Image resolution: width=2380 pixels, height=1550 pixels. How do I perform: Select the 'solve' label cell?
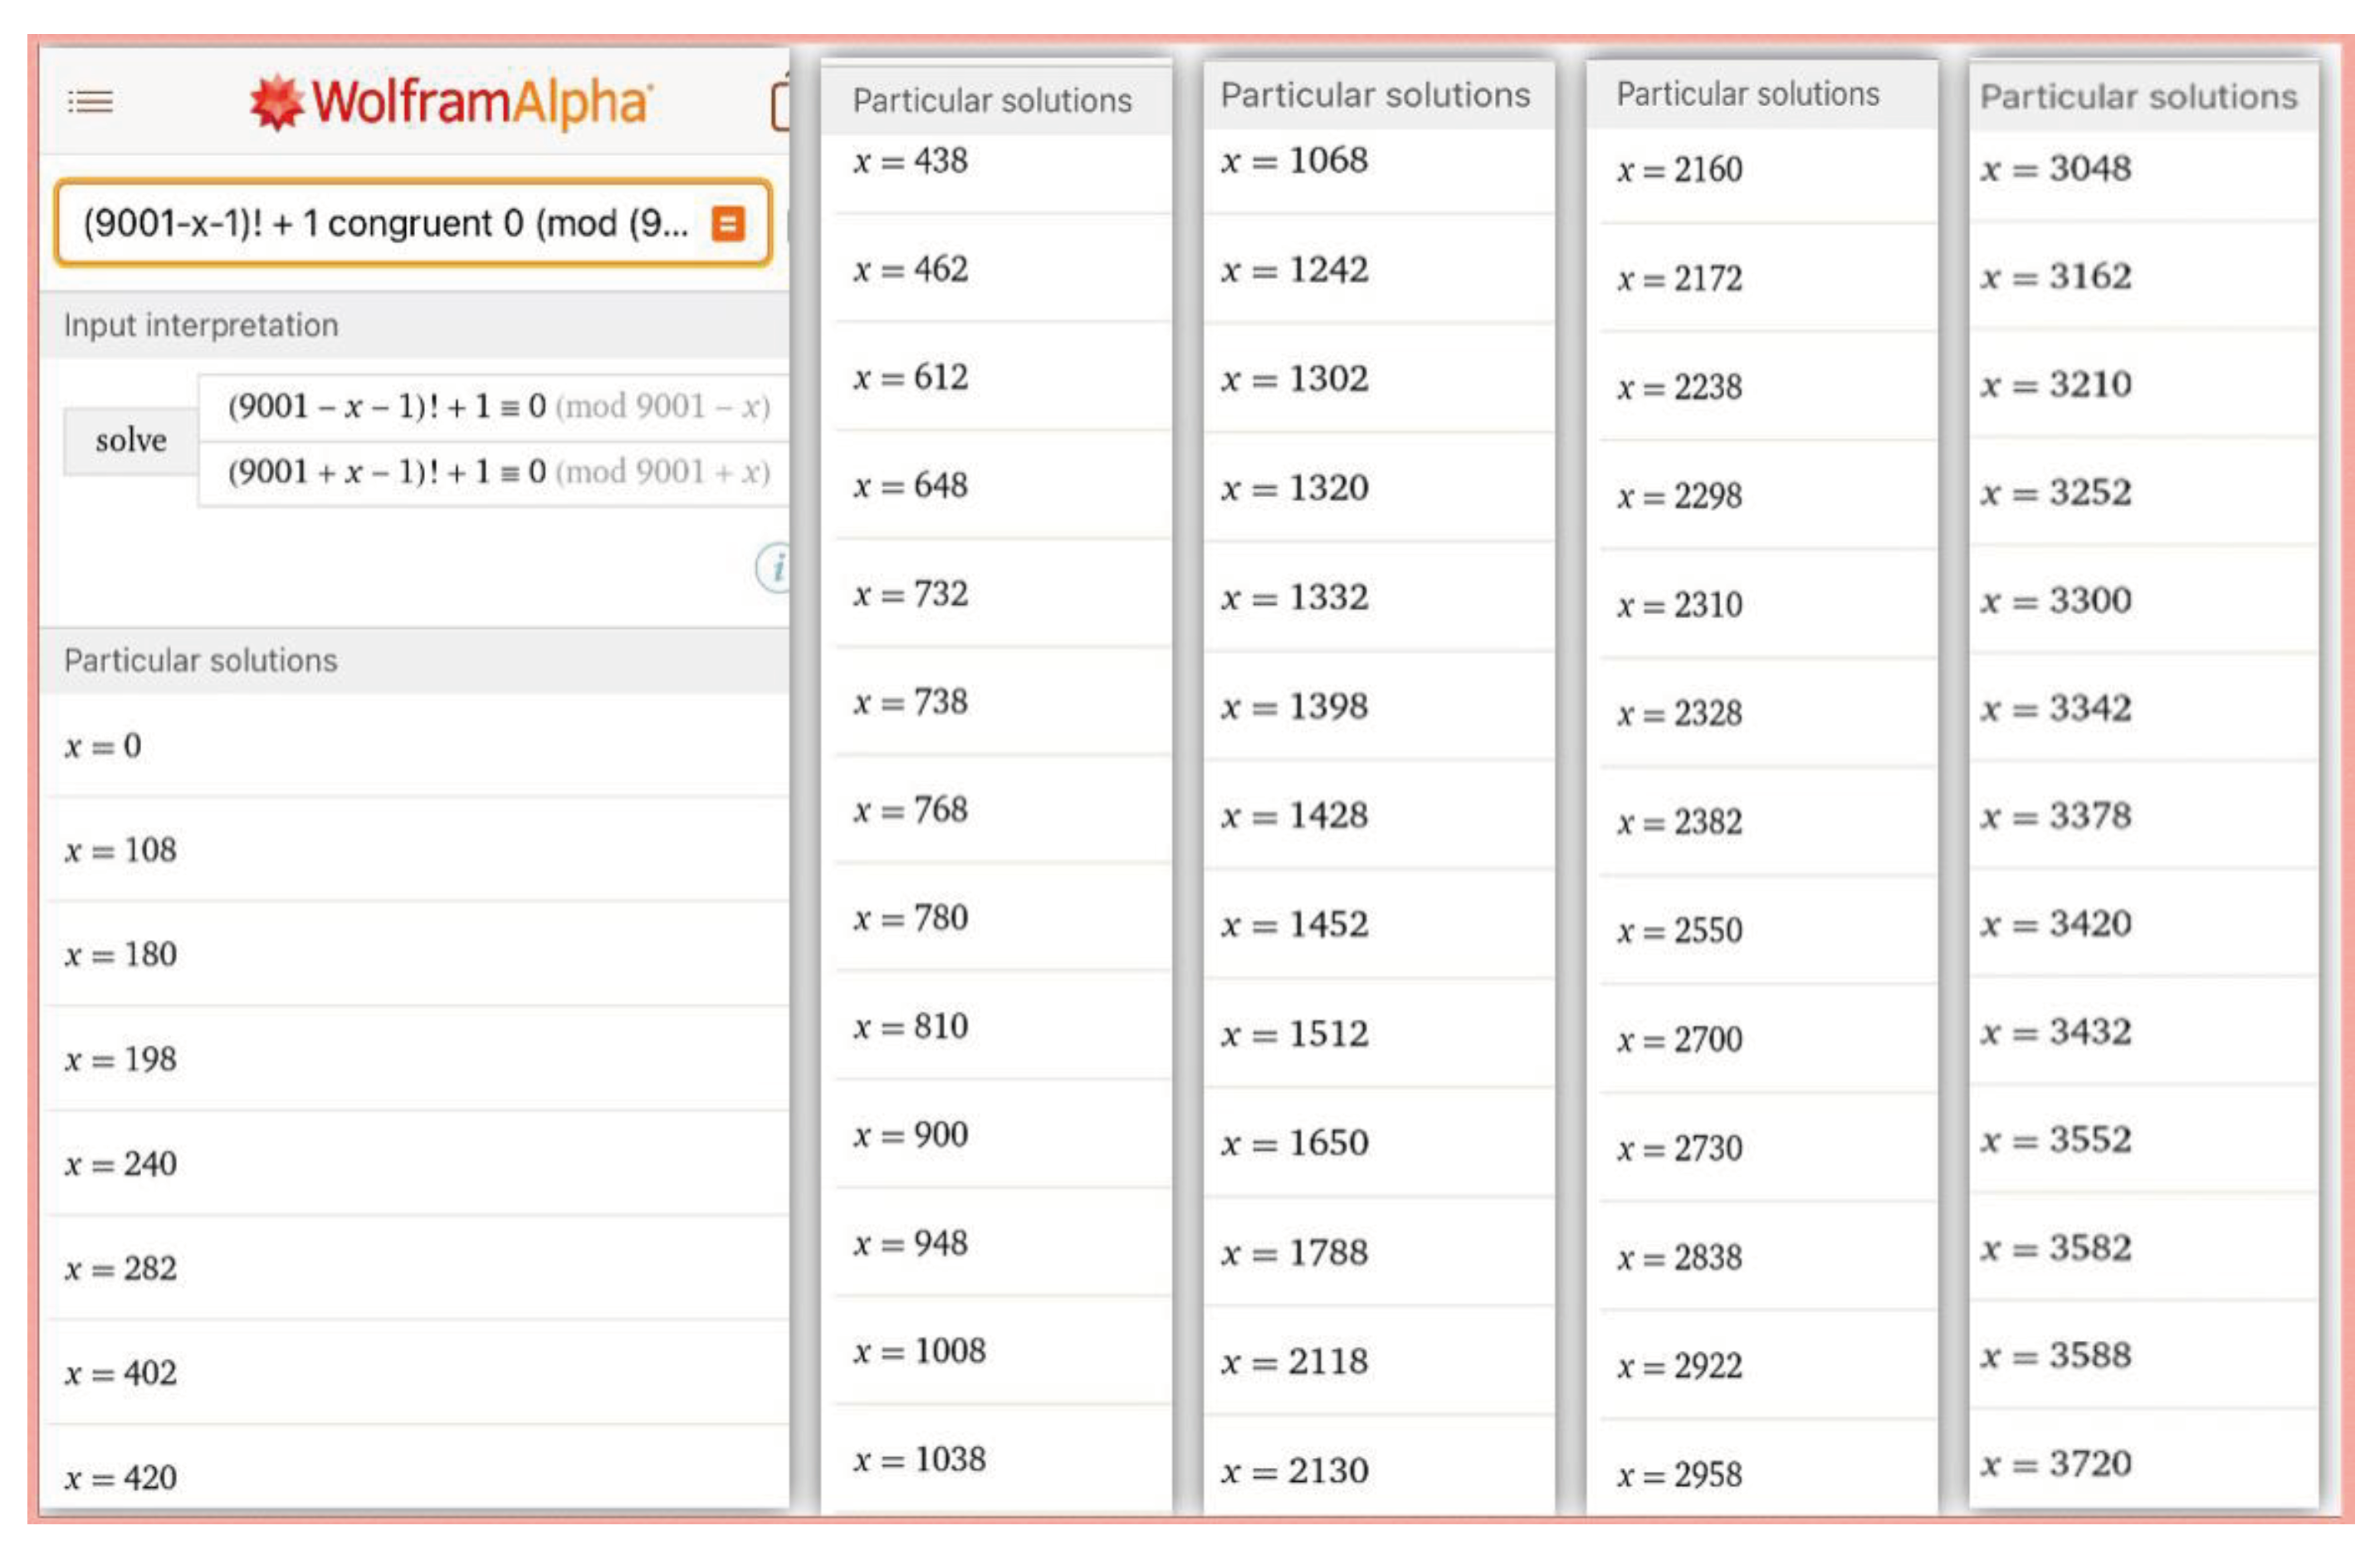(x=131, y=440)
